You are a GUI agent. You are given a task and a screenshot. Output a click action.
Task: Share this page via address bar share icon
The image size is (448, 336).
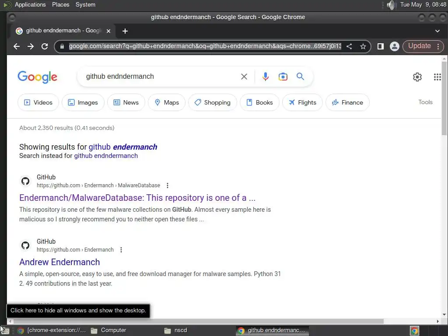(x=349, y=46)
